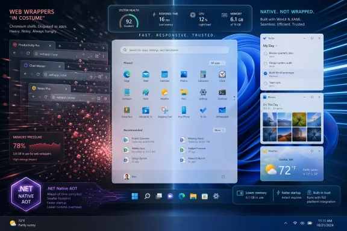The height and width of the screenshot is (231, 347).
Task: Click new tab plus in Chat Master window
Action: pos(69,67)
